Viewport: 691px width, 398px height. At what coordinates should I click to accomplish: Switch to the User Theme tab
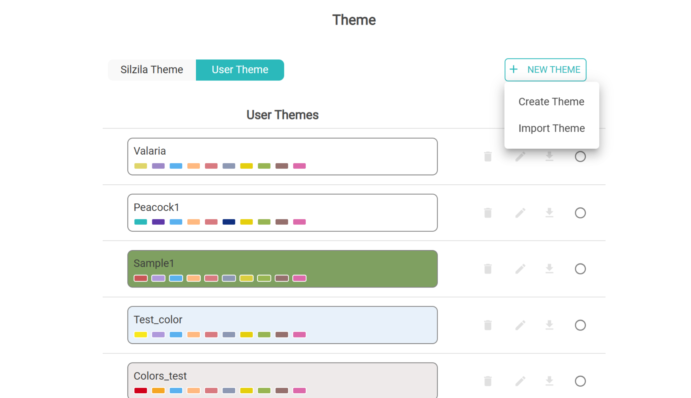click(x=240, y=69)
